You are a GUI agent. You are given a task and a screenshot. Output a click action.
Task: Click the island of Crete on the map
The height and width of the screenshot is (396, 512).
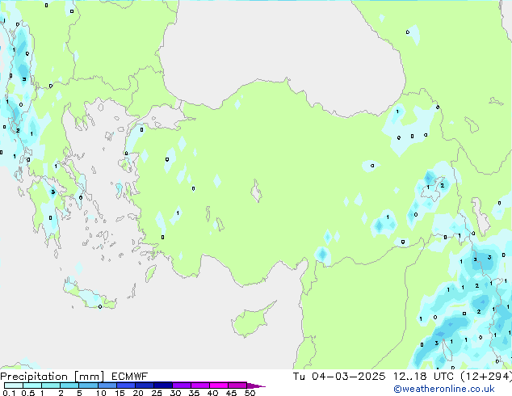(x=89, y=295)
